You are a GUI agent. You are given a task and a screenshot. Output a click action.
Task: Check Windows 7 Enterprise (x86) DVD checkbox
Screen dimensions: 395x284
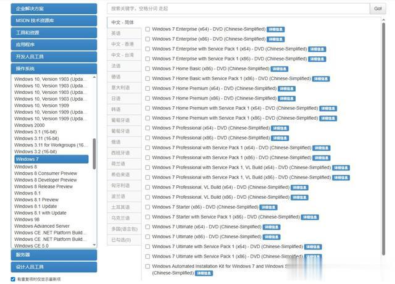pyautogui.click(x=148, y=39)
